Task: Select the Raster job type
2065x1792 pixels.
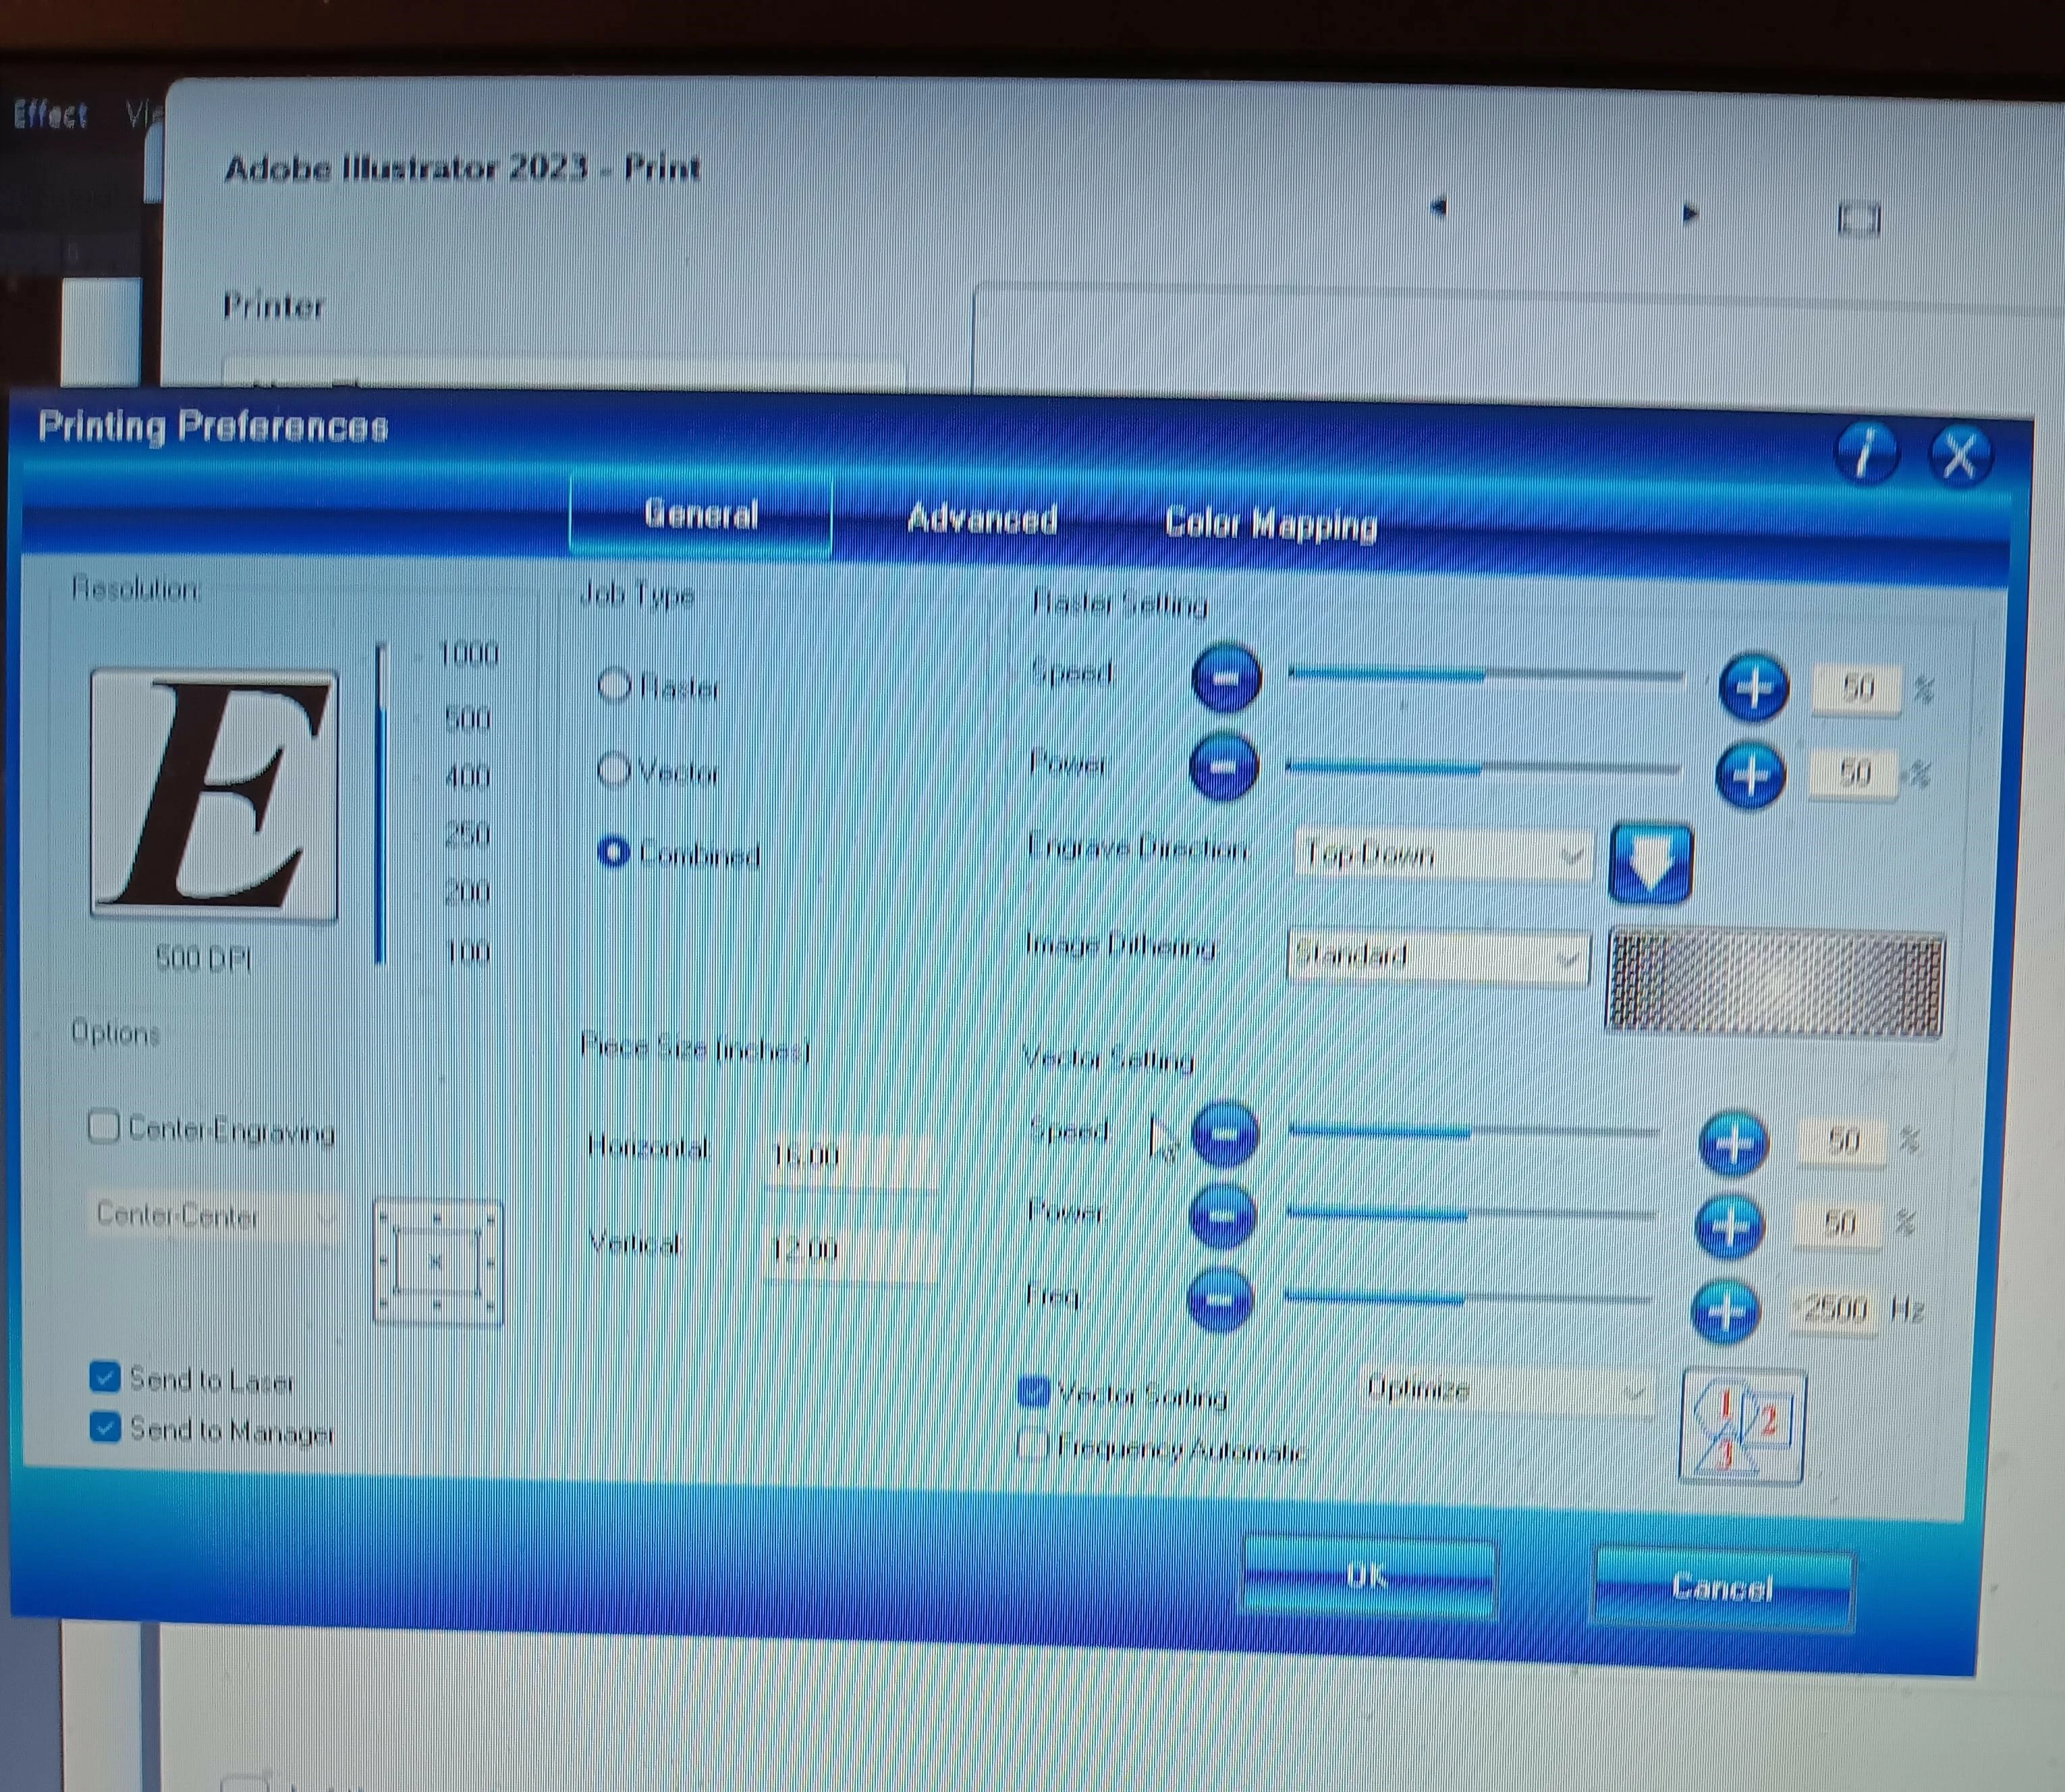Action: [x=614, y=686]
